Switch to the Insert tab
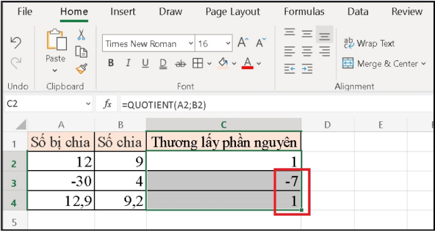 coord(123,11)
